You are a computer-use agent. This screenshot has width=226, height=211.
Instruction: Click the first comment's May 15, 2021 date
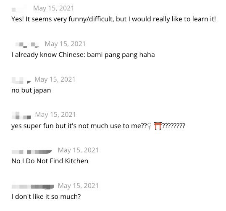pyautogui.click(x=53, y=8)
